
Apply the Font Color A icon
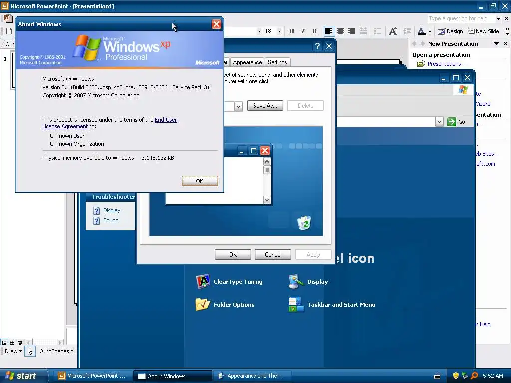pos(421,31)
